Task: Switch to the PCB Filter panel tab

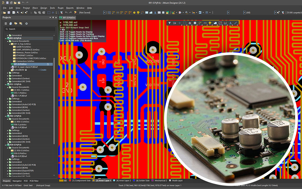Action: coord(34,181)
